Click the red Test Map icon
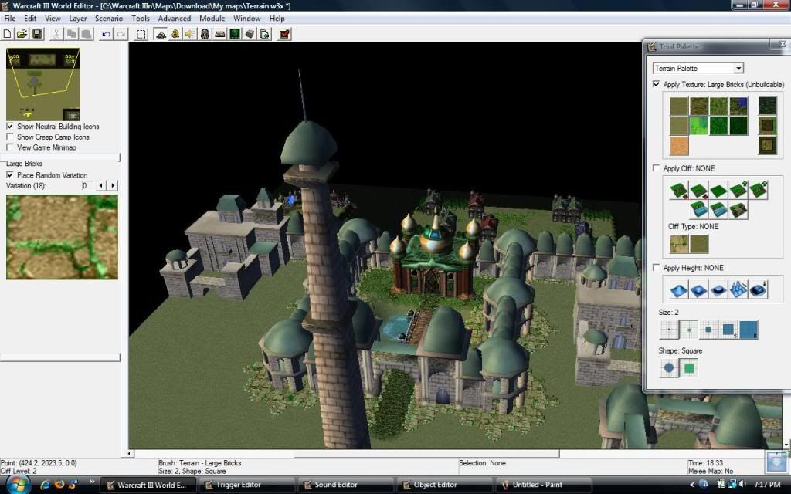 (284, 34)
